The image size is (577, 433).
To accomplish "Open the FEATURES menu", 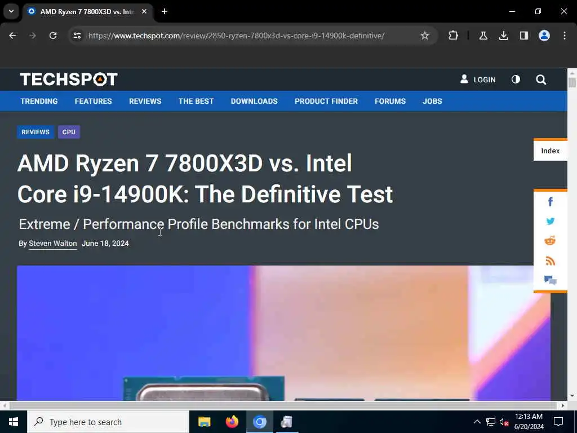I will coord(93,101).
